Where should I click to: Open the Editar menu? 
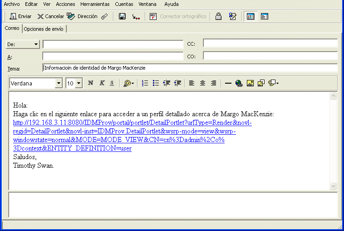pos(31,4)
